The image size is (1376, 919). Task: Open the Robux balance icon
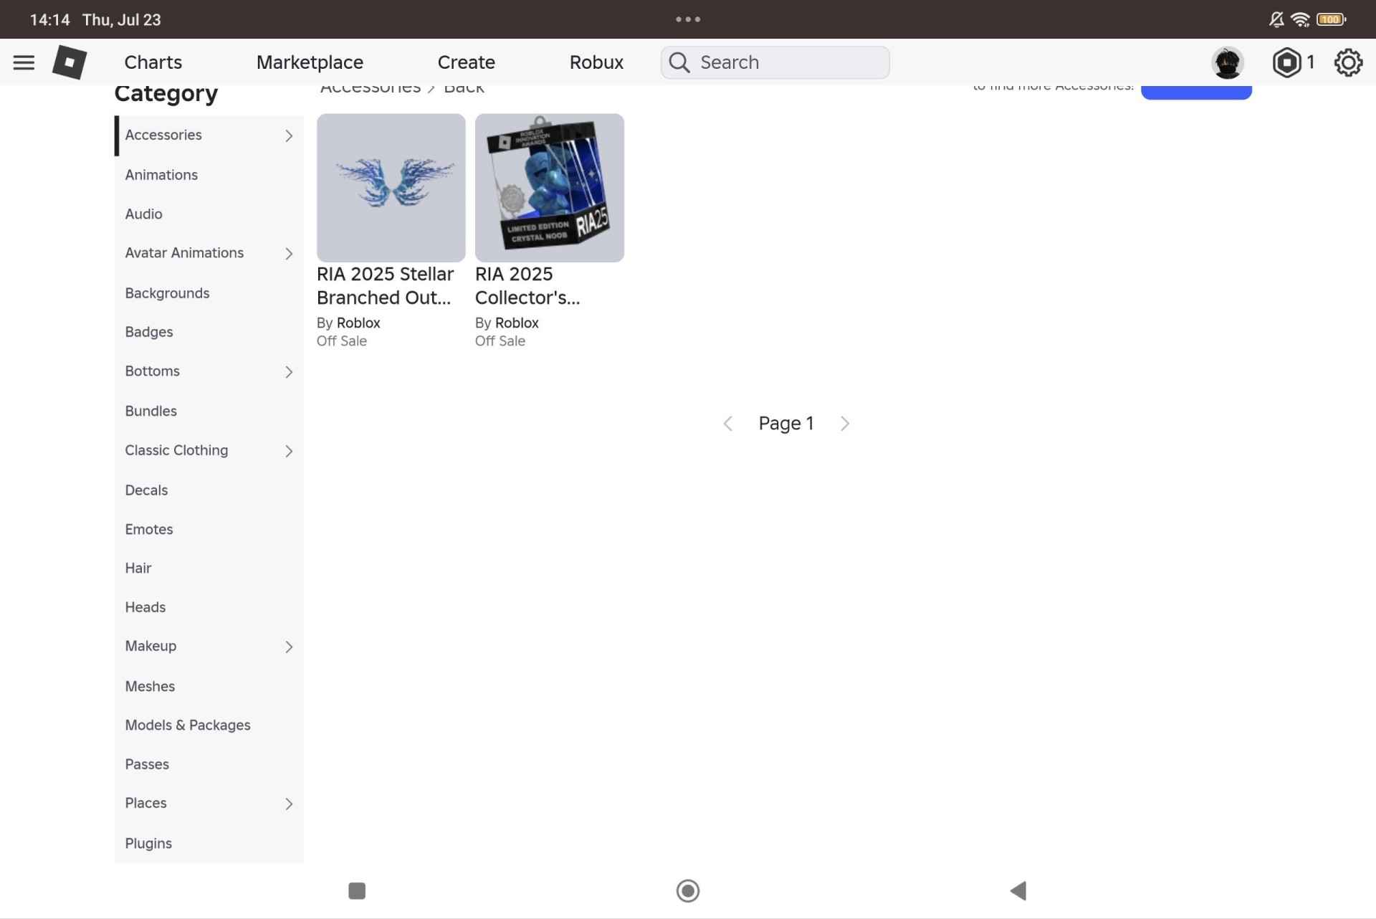click(x=1286, y=62)
